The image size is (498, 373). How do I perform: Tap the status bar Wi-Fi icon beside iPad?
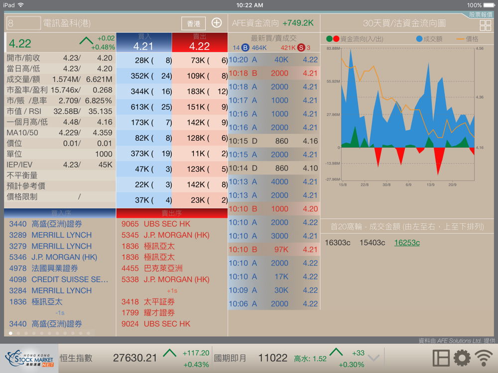[x=21, y=5]
